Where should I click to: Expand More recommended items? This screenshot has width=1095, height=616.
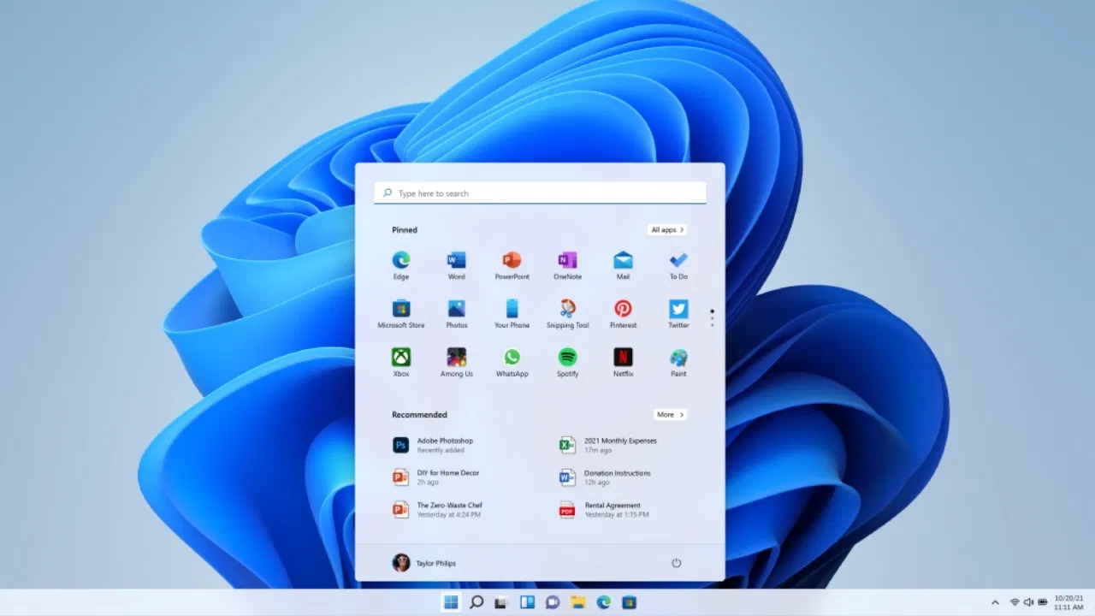point(670,415)
